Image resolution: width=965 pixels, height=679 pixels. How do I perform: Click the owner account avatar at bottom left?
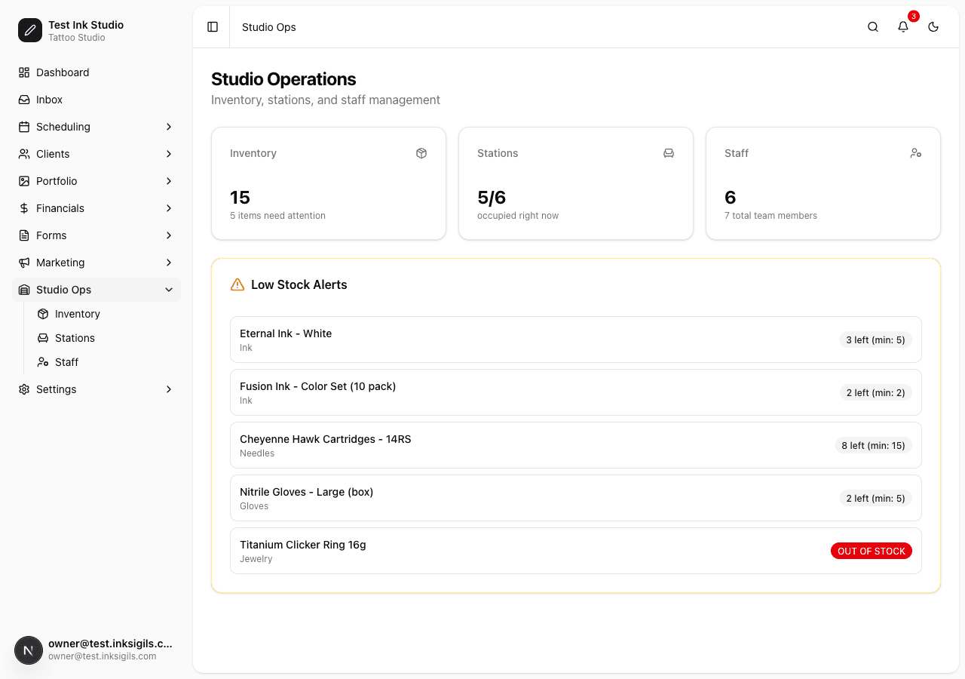click(28, 650)
